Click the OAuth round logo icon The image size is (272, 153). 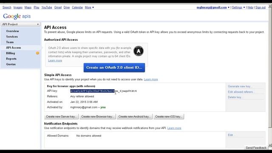(x=139, y=51)
